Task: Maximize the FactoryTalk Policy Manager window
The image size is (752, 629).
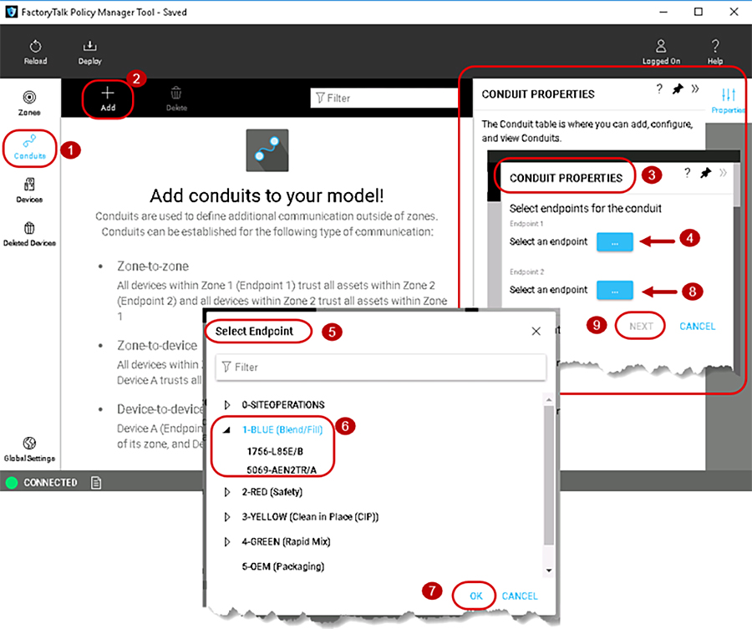Action: pos(699,12)
